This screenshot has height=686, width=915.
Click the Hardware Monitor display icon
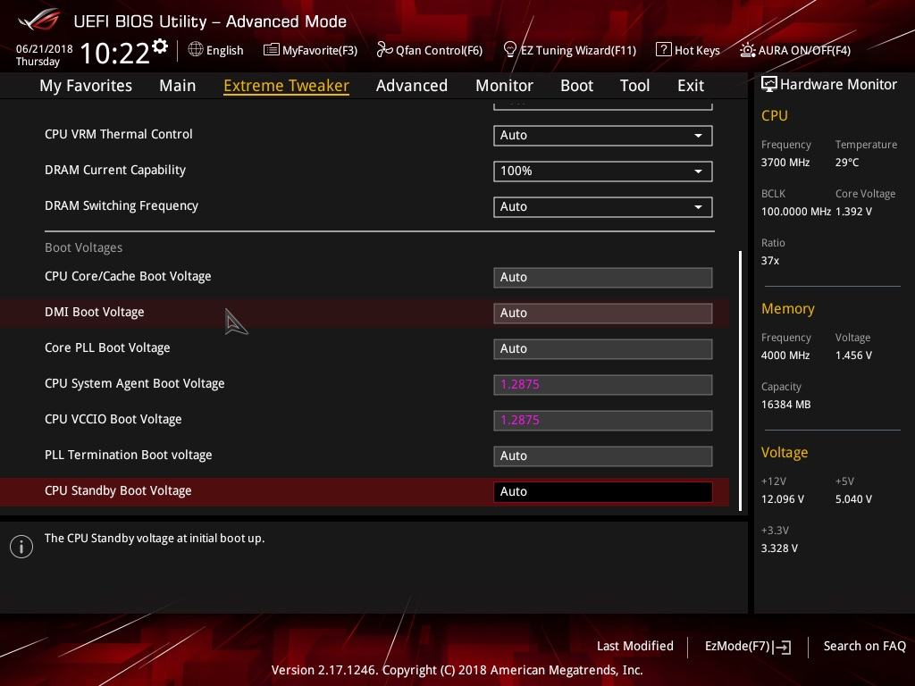769,84
